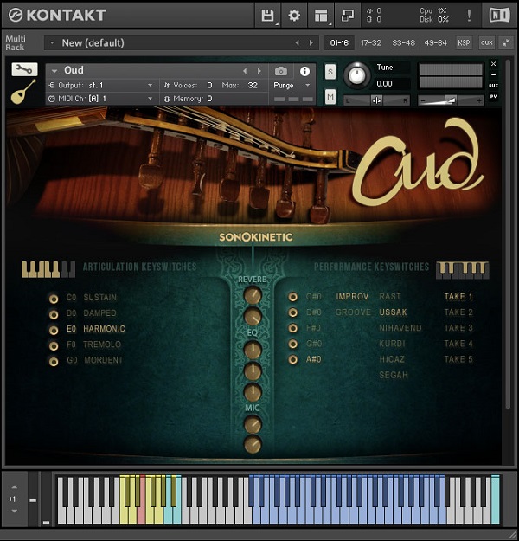Open multi rack preset dropdown arrow
519x541 pixels.
52,42
